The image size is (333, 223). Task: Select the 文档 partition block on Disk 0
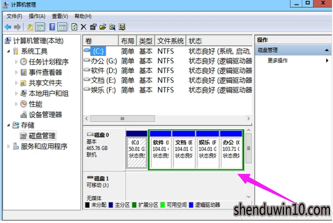click(184, 150)
